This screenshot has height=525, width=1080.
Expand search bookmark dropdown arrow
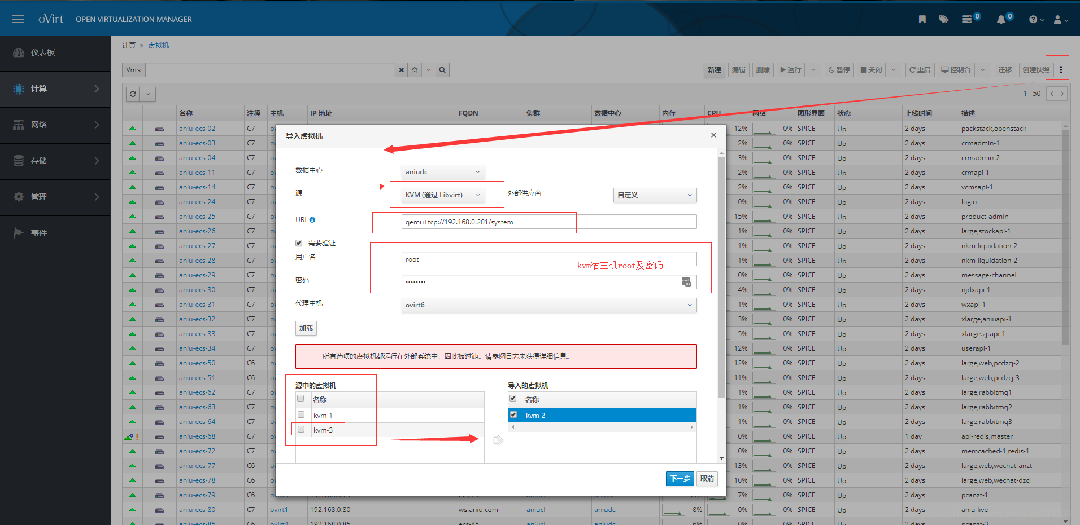(x=429, y=70)
